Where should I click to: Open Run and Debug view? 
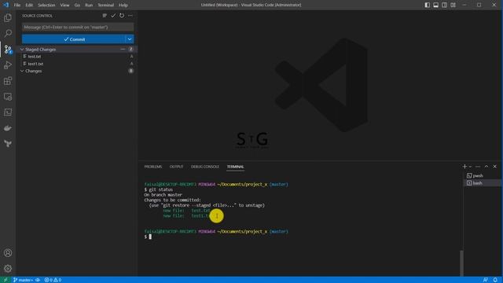8,64
